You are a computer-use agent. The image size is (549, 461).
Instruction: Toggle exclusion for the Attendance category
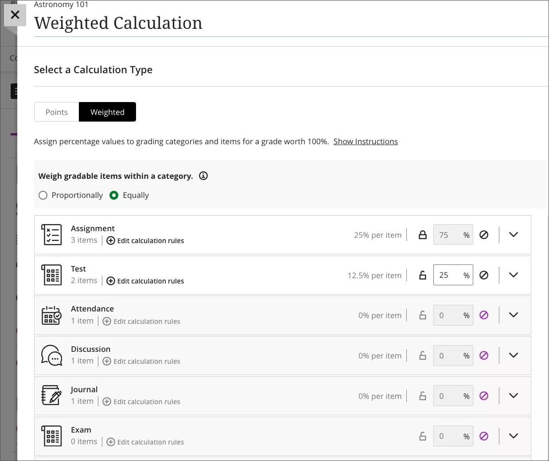tap(484, 315)
